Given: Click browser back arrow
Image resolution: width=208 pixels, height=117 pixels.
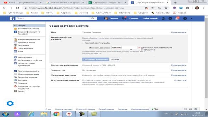Looking at the screenshot, I should (5, 8).
